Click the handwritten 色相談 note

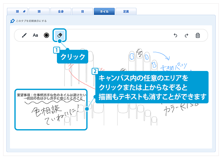tap(44, 111)
